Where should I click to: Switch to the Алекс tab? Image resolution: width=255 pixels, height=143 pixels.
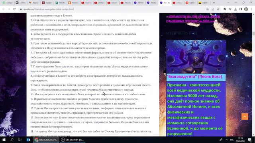click(151, 3)
